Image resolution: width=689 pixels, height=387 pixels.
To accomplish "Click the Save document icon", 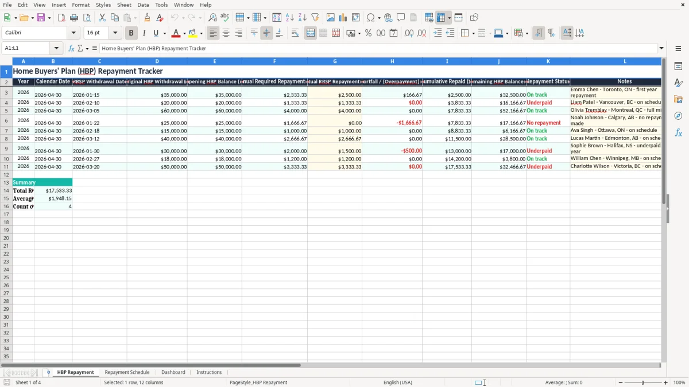I will tap(40, 18).
